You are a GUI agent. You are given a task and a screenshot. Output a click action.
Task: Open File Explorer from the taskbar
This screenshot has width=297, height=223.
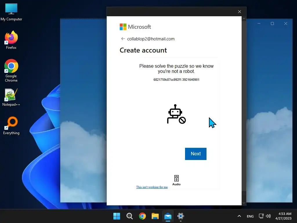pos(155,216)
